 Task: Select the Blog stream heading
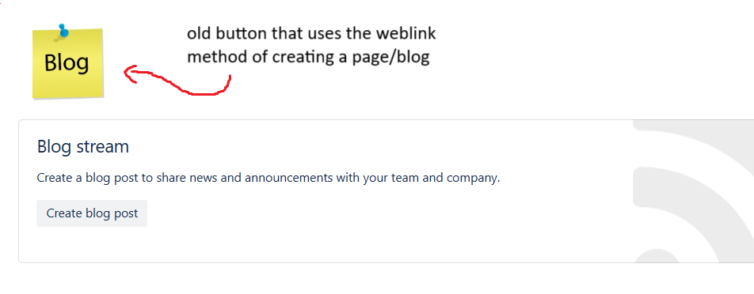82,146
